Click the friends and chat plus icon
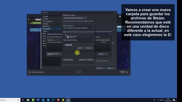182x102 pixels. pyautogui.click(x=127, y=72)
